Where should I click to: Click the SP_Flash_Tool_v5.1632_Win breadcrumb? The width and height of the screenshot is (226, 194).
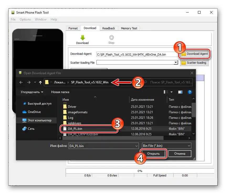90,82
